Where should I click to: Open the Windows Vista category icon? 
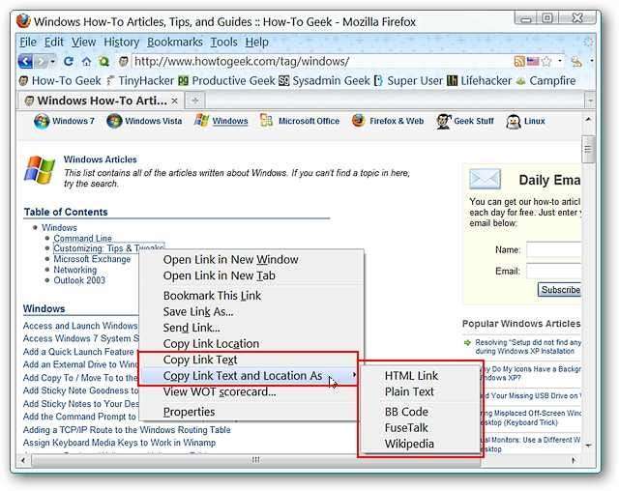tap(114, 121)
